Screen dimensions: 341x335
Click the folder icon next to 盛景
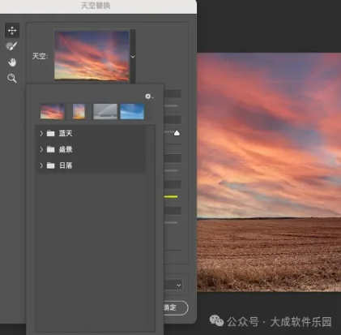50,149
